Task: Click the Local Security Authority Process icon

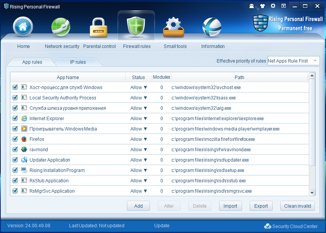Action: tap(24, 97)
